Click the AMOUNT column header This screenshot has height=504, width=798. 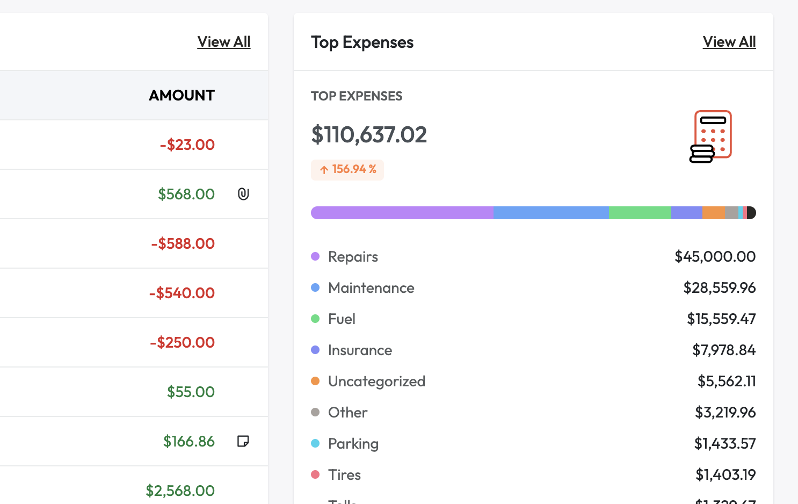[181, 95]
